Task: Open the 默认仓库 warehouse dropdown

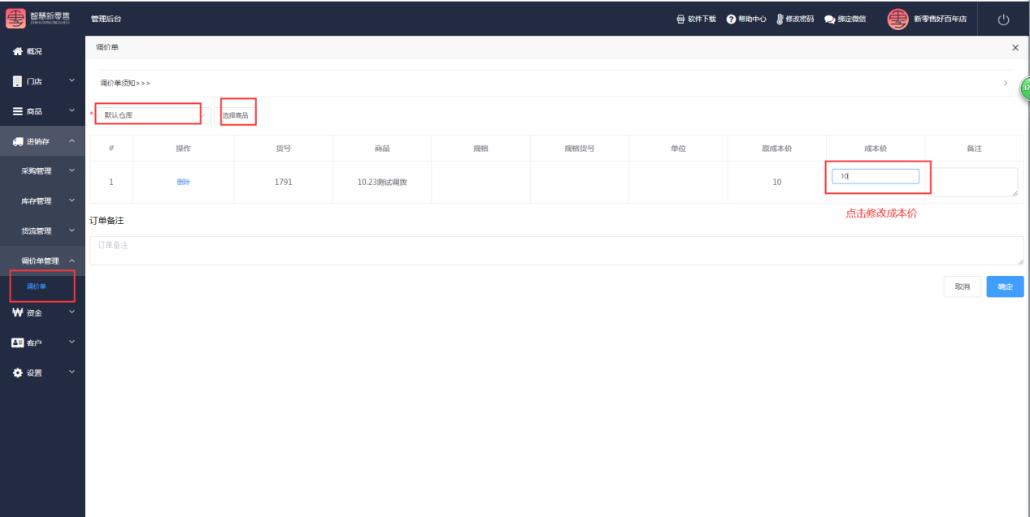Action: point(153,115)
